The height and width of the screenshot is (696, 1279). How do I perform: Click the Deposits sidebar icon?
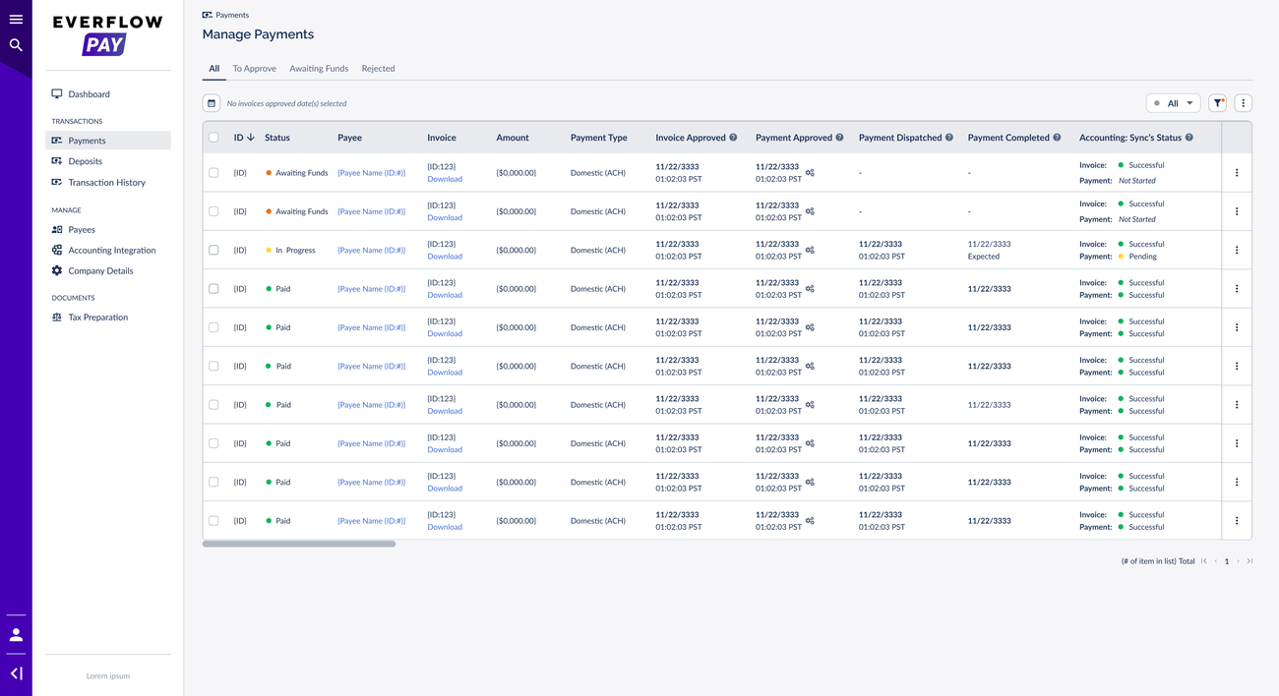(x=57, y=161)
